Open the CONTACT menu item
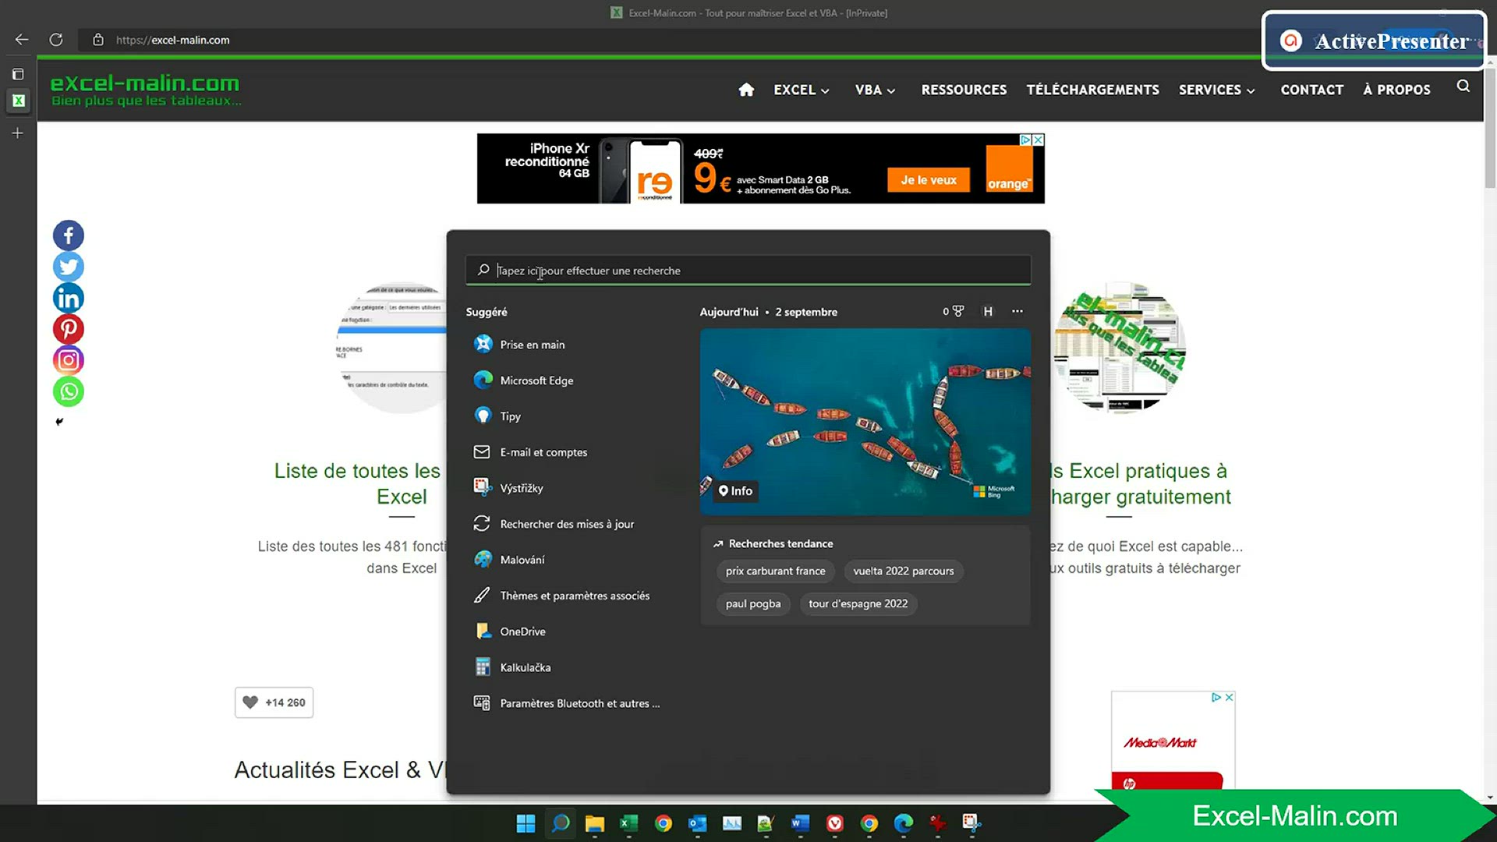The width and height of the screenshot is (1497, 842). click(x=1312, y=90)
